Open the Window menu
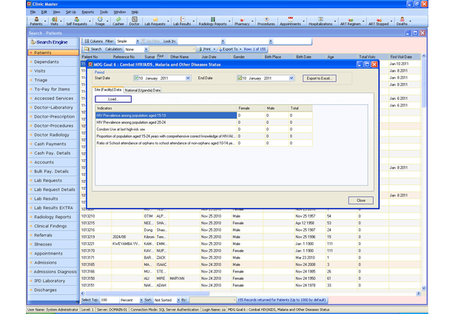This screenshot has height=314, width=455. (x=119, y=12)
